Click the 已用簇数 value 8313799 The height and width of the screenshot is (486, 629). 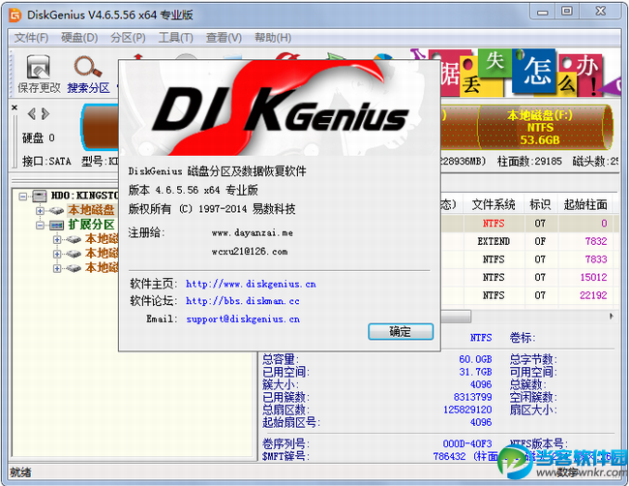[472, 397]
